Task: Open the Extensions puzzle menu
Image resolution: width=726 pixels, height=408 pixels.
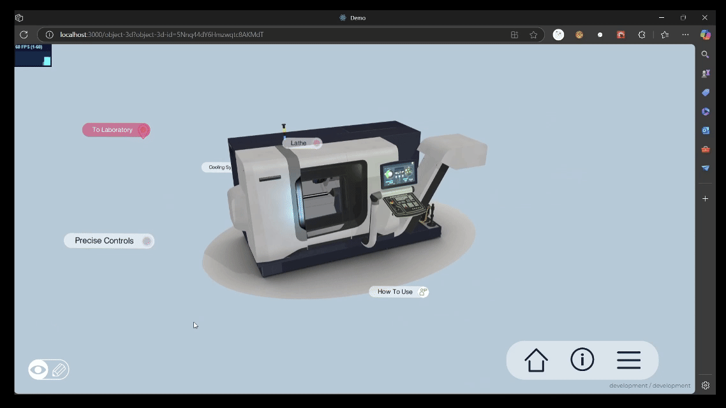Action: coord(642,34)
